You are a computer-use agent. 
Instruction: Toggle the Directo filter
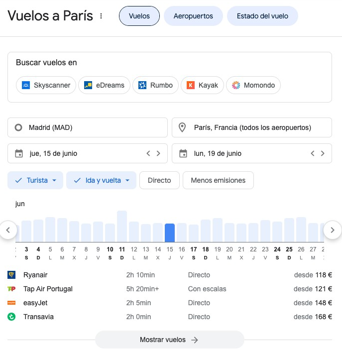159,180
